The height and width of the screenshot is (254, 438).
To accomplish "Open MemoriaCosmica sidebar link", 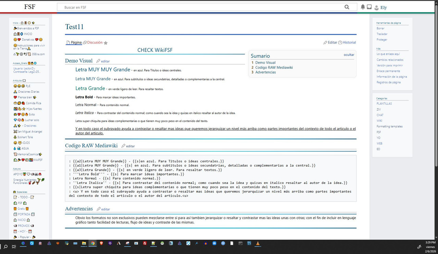I will [28, 155].
